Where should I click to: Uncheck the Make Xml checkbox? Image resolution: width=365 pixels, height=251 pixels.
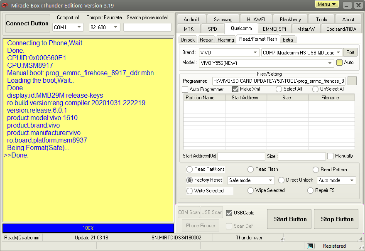(235, 89)
